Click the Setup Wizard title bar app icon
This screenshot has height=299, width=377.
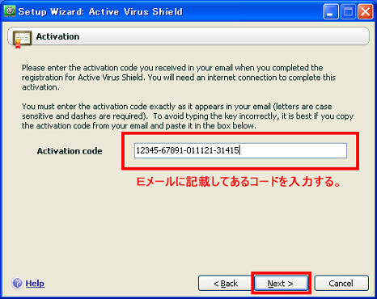coord(10,11)
